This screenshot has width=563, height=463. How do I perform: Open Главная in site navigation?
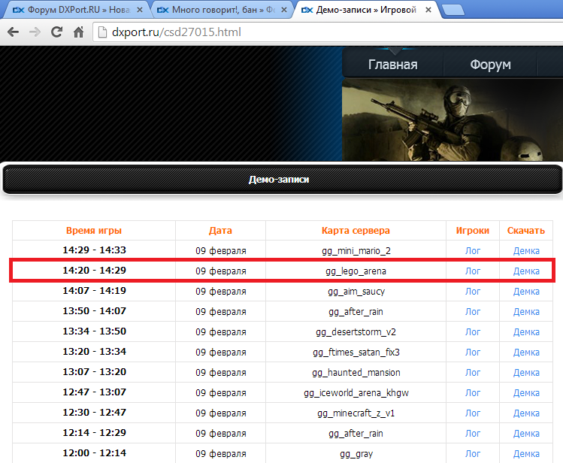[x=392, y=65]
